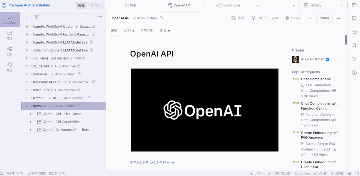Viewport: 360px width, 176px height.
Task: Open the 環境なし environment dropdown
Action: pos(322,5)
